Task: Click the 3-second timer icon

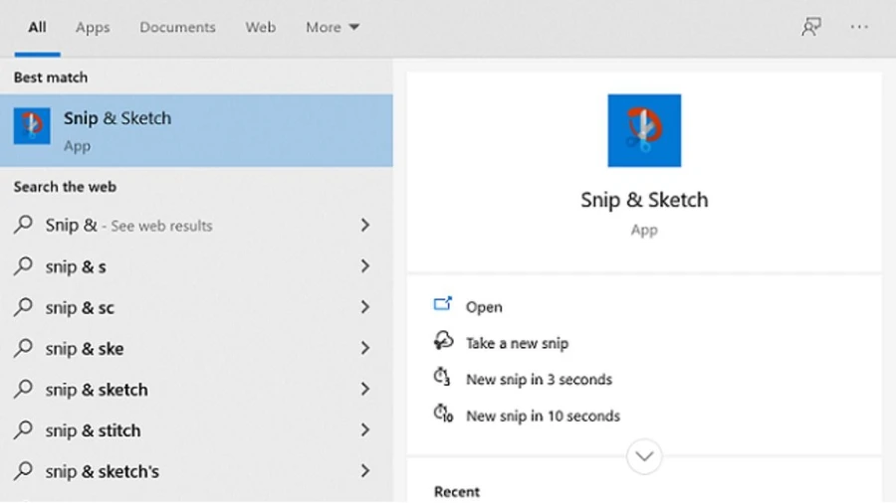Action: tap(442, 377)
